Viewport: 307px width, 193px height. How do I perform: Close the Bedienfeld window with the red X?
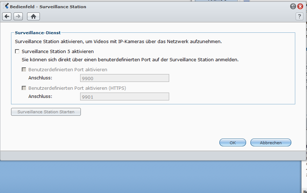[300, 6]
